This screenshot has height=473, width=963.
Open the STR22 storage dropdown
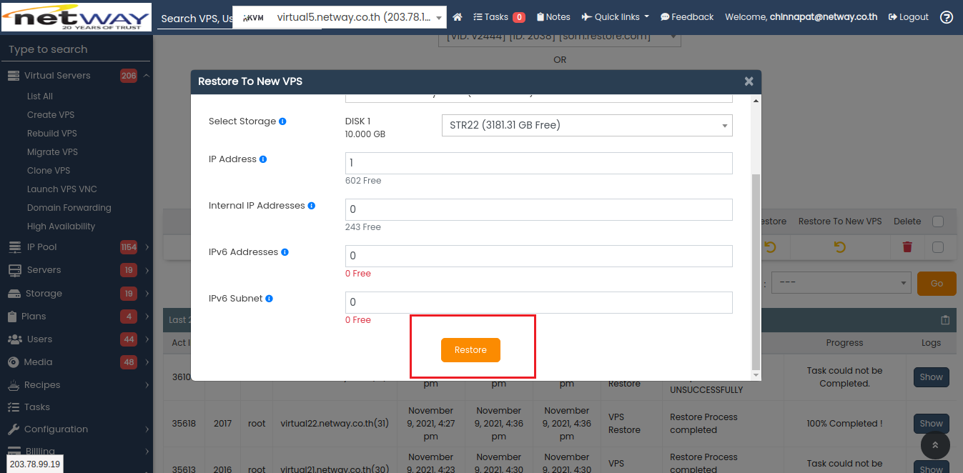587,125
